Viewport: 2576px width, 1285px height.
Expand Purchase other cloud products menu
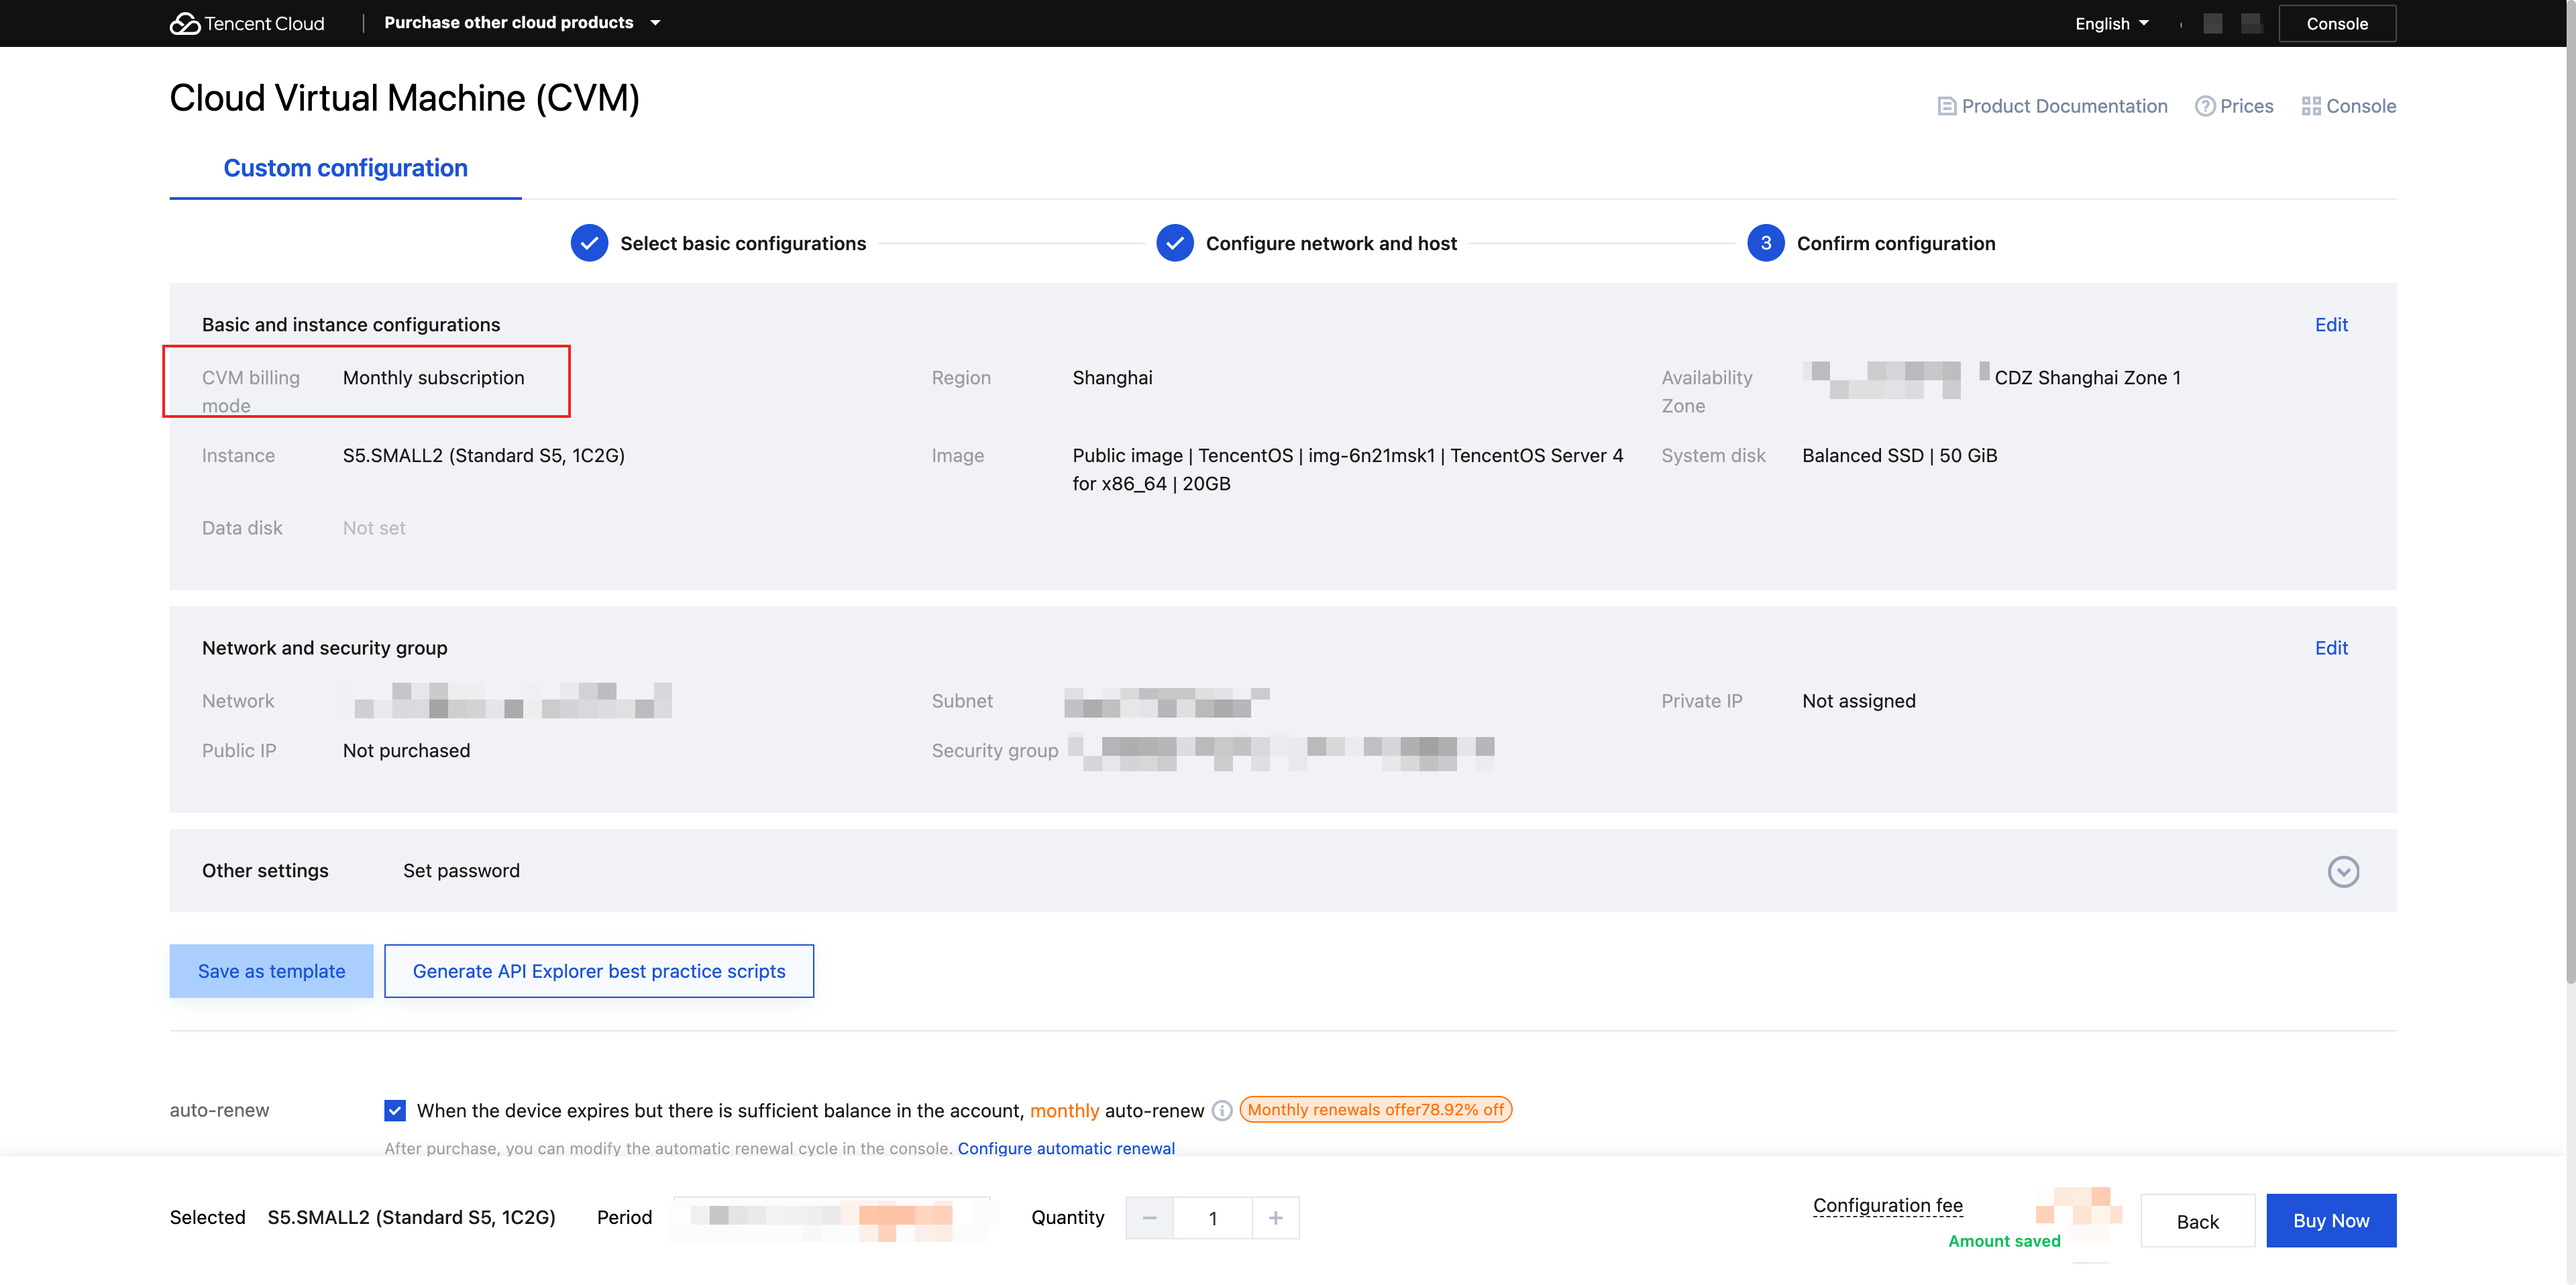pos(522,22)
